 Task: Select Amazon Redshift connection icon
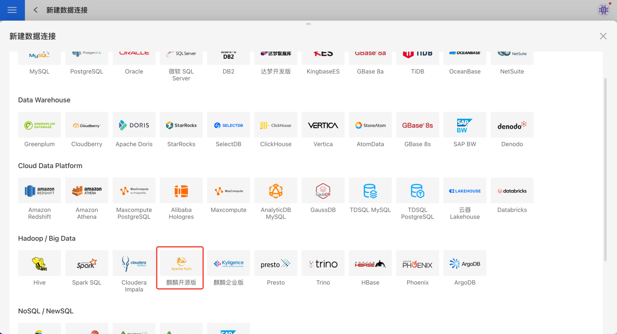pyautogui.click(x=39, y=191)
